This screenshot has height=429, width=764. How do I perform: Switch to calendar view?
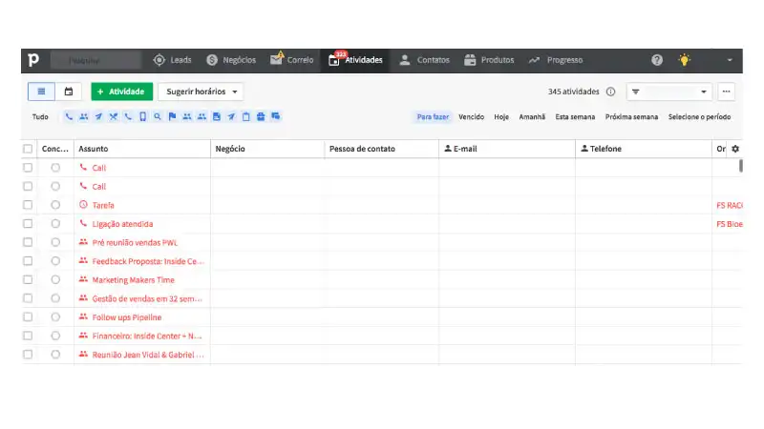[69, 92]
